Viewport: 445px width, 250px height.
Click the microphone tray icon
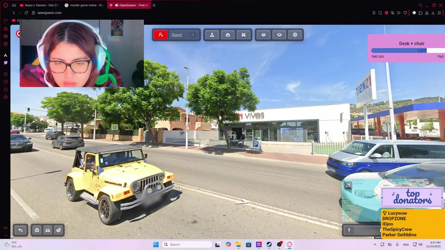[x=397, y=244]
